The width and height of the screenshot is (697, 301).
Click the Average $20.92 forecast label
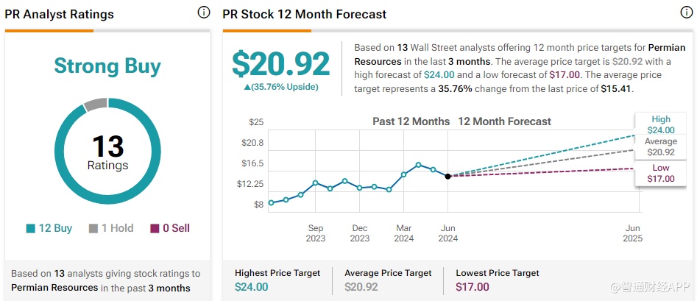661,146
